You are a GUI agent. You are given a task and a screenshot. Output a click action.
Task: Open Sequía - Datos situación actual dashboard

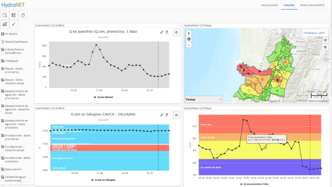(x=15, y=82)
